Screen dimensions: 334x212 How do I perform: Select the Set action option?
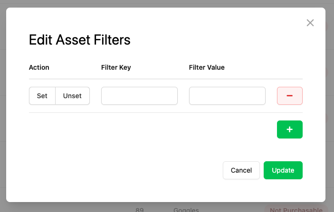pyautogui.click(x=42, y=96)
